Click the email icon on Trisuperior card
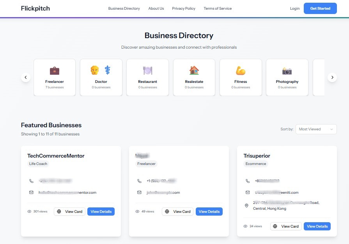Viewport: 349px width, 244px height. click(248, 193)
